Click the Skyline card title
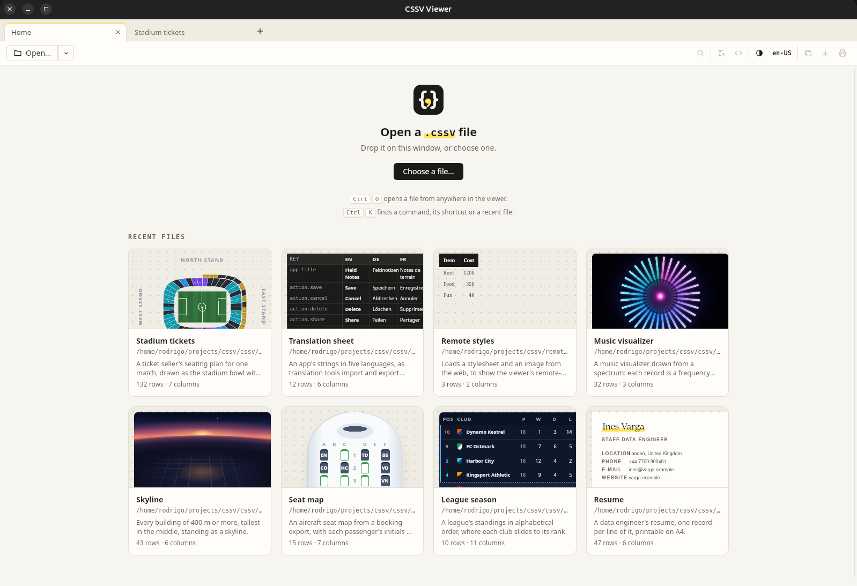The height and width of the screenshot is (586, 857). [x=150, y=500]
